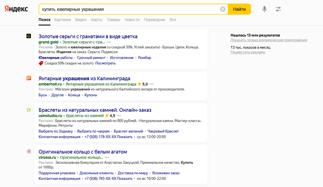
Task: Open the three-dots menu for the usinstudio.ru result
Action: tap(119, 115)
